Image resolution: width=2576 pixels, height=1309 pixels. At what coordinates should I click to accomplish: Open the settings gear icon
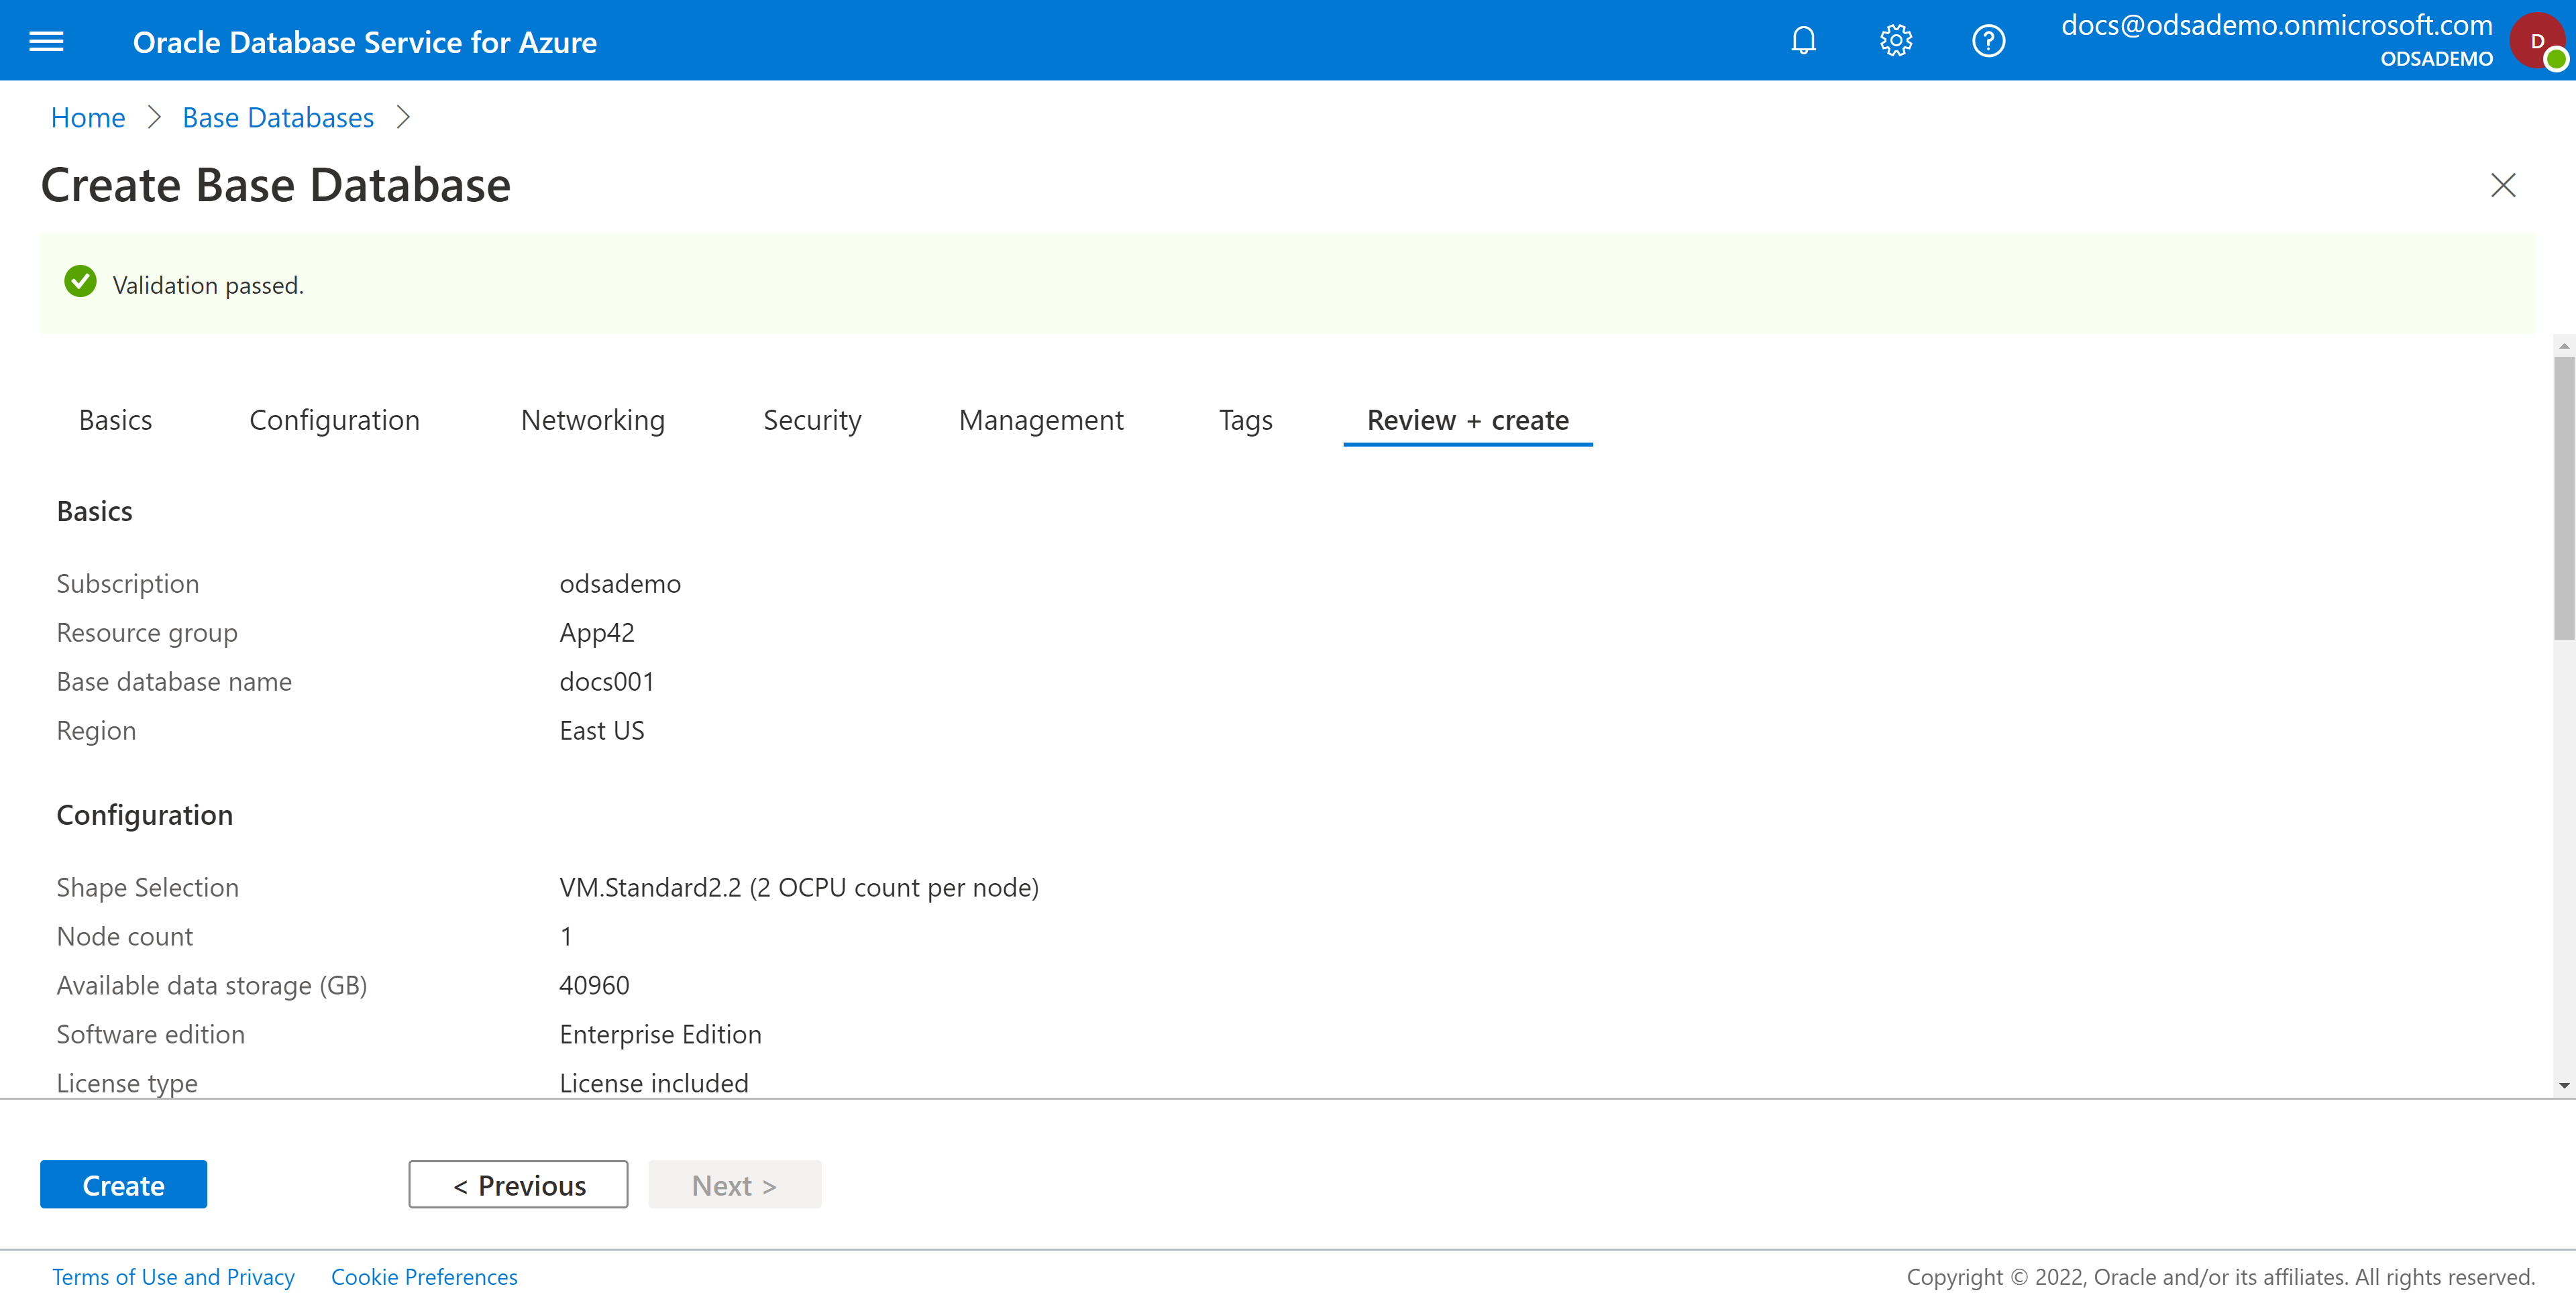pos(1895,40)
